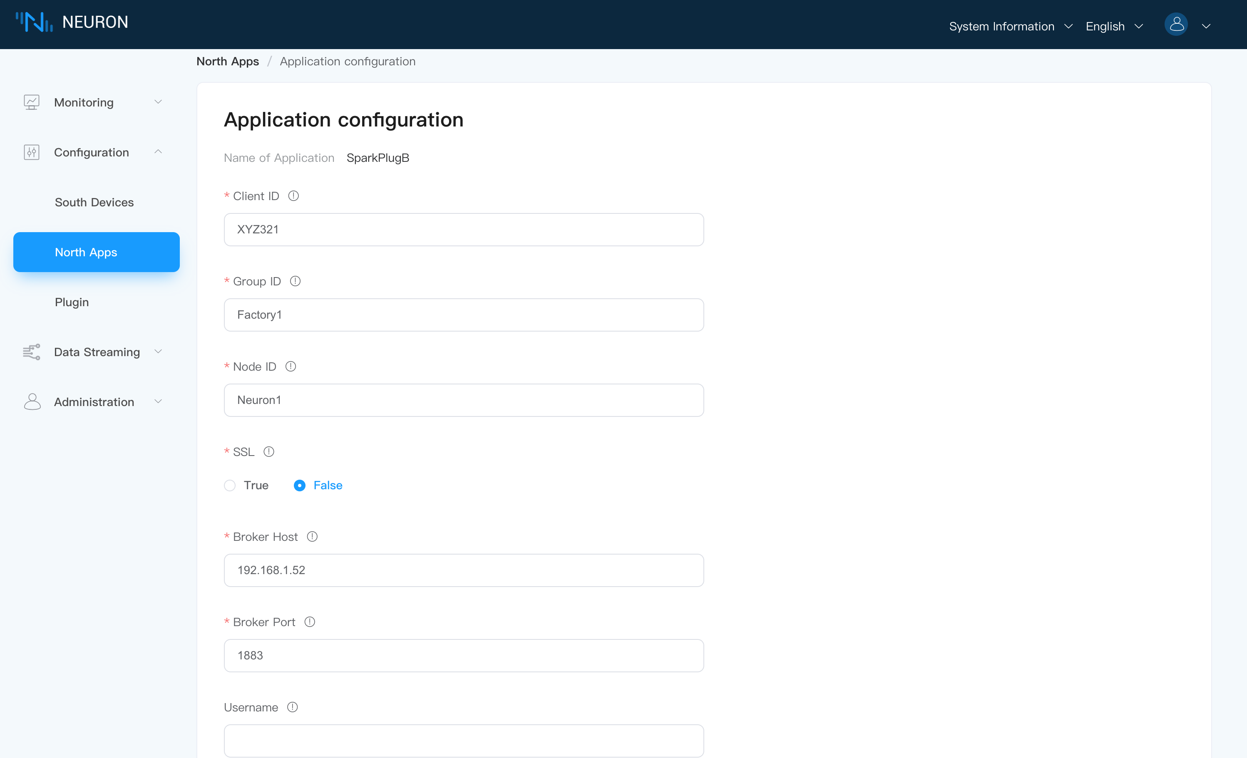Open the Plugin page from sidebar
1247x758 pixels.
click(x=72, y=302)
